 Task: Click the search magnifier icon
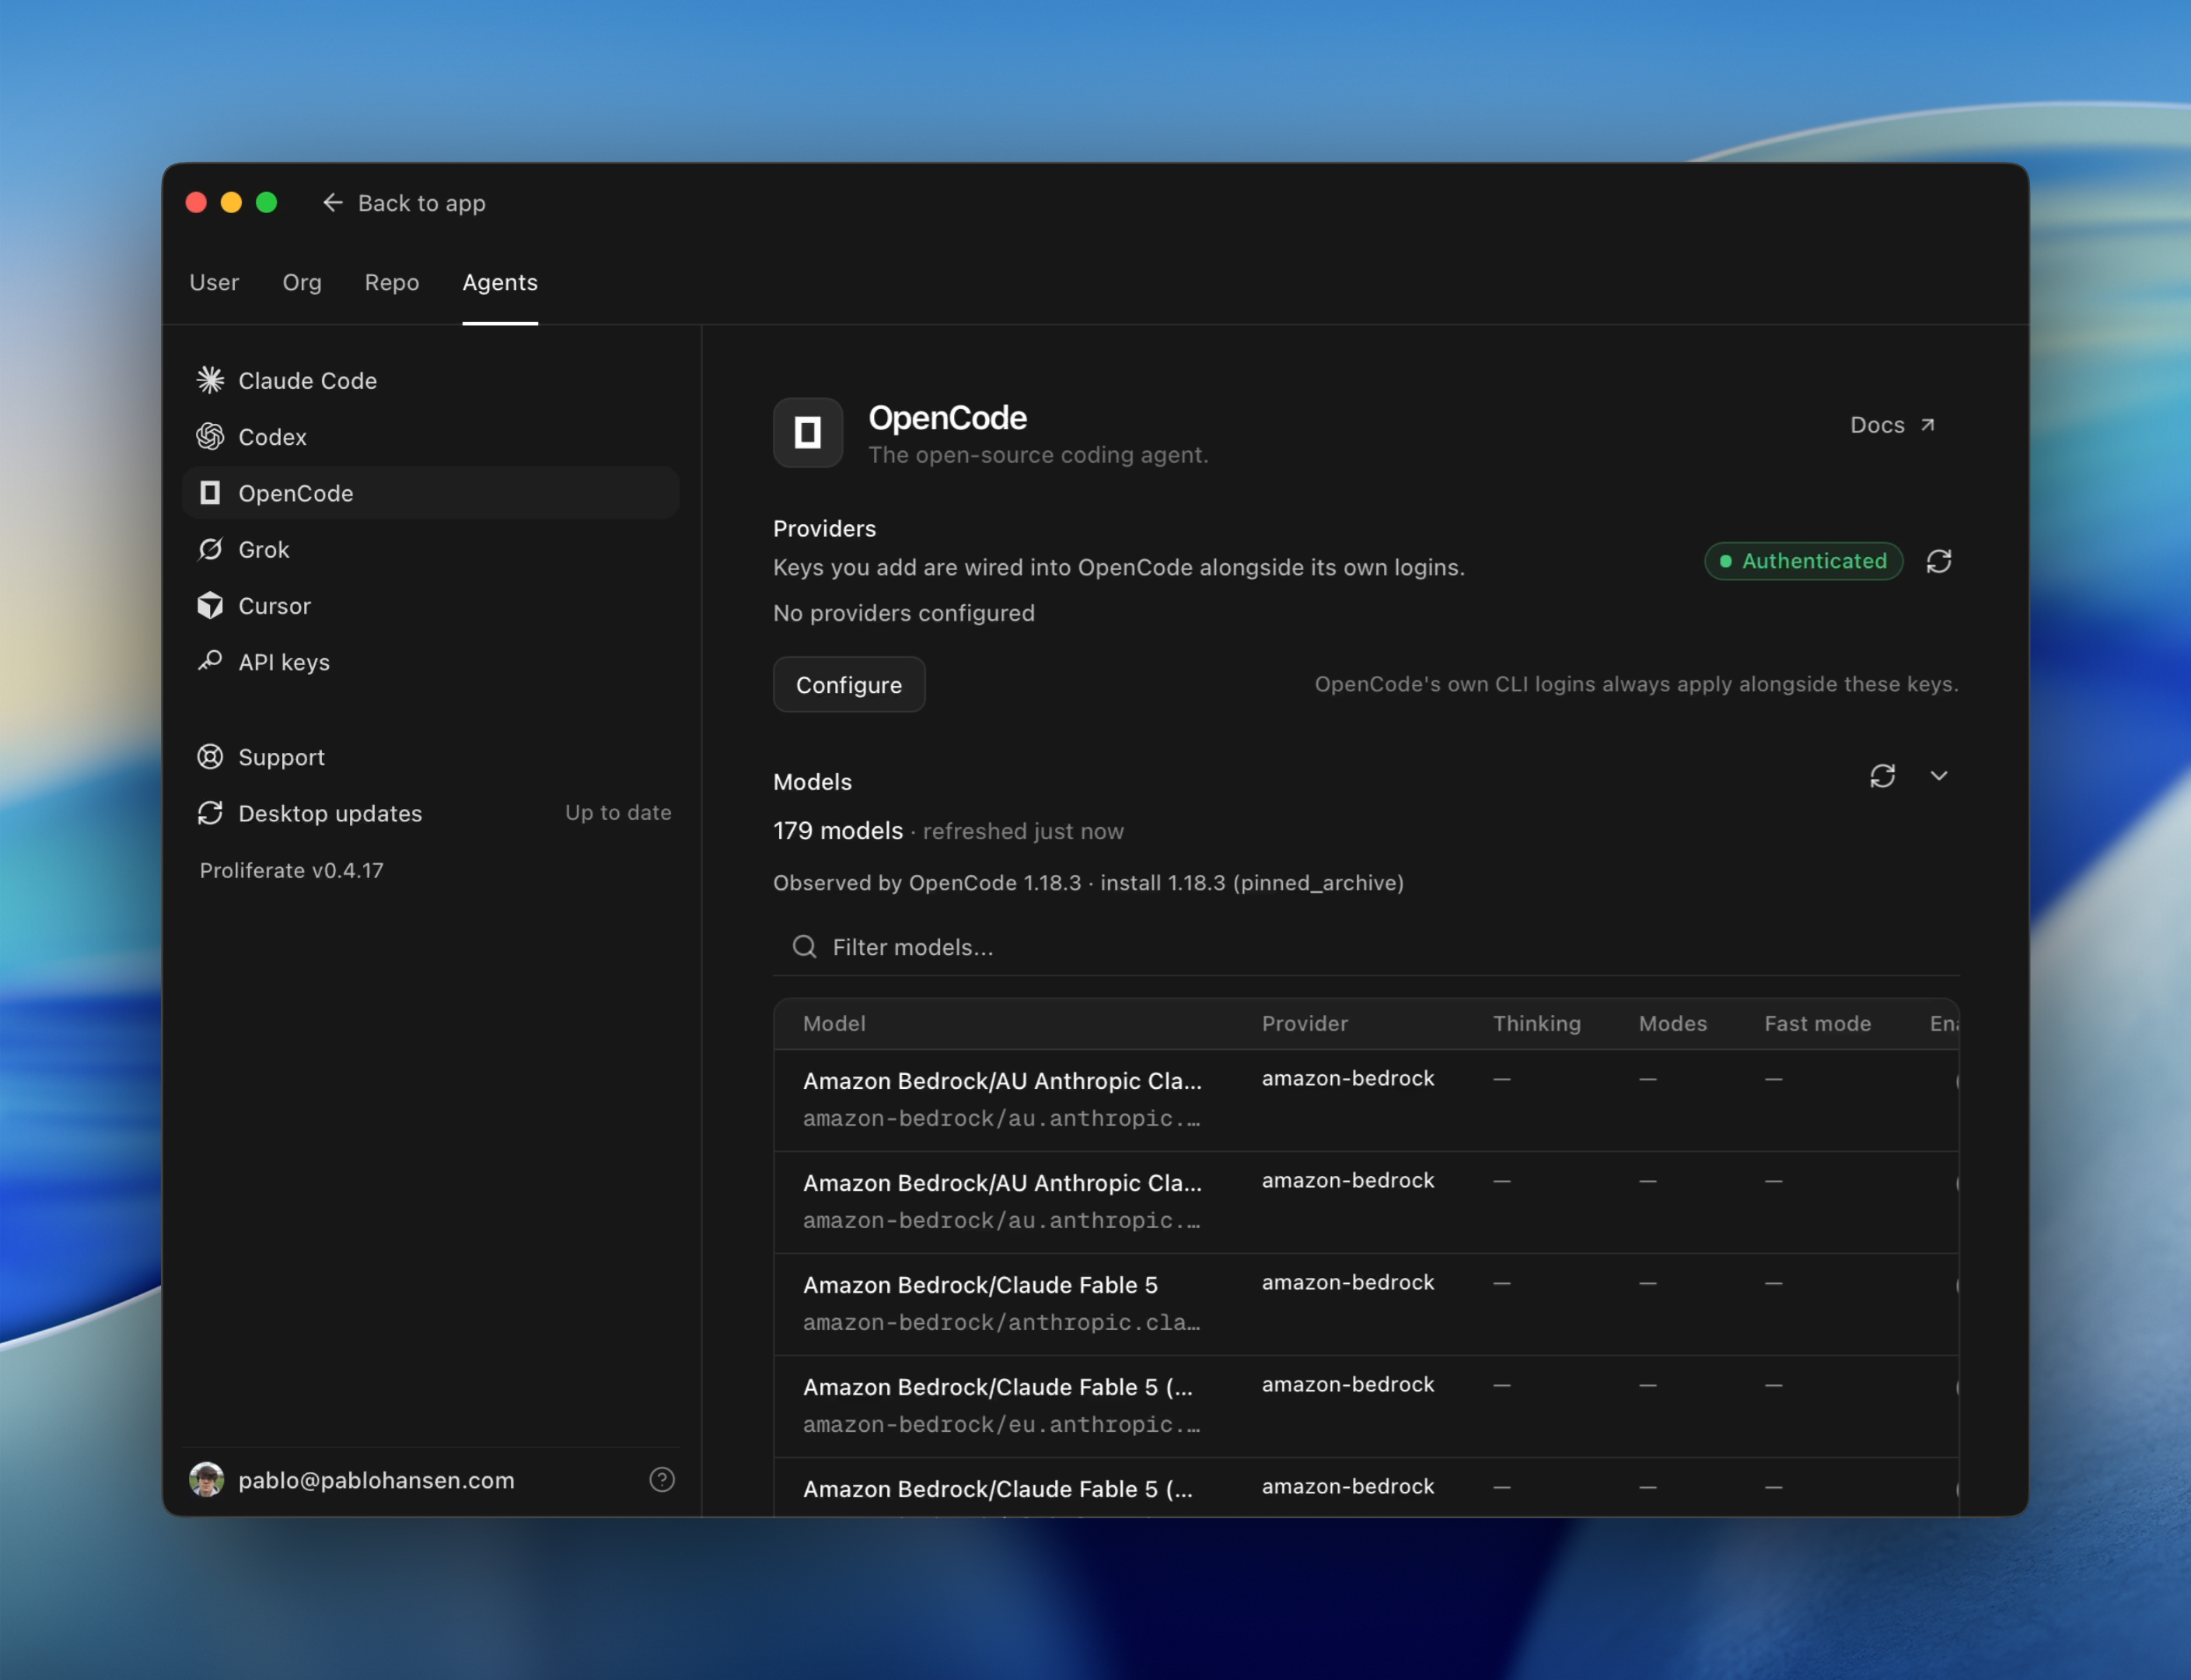tap(805, 946)
